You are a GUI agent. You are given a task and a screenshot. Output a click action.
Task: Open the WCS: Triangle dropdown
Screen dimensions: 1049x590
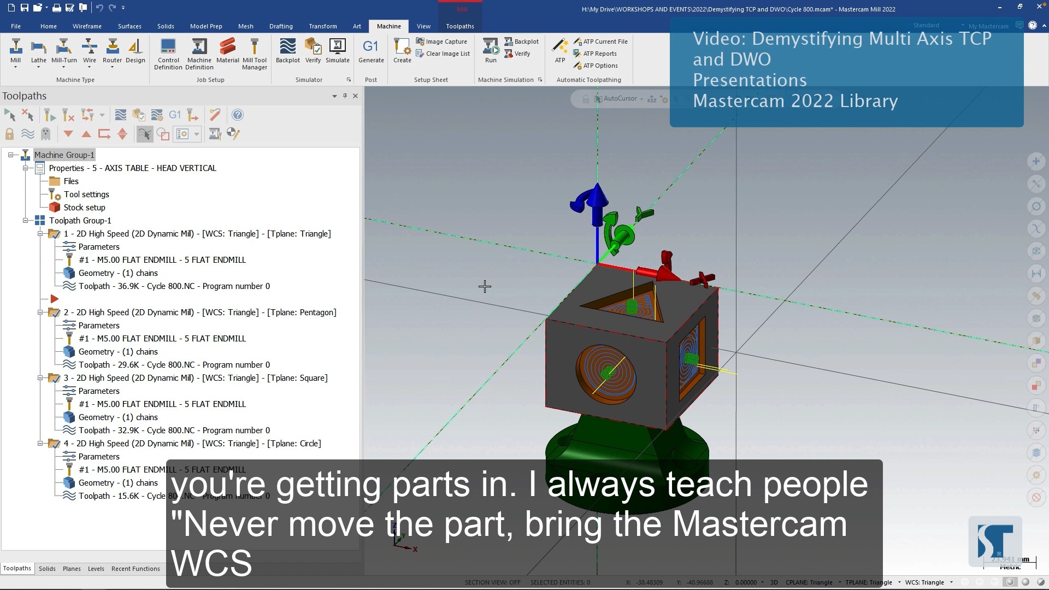(951, 582)
